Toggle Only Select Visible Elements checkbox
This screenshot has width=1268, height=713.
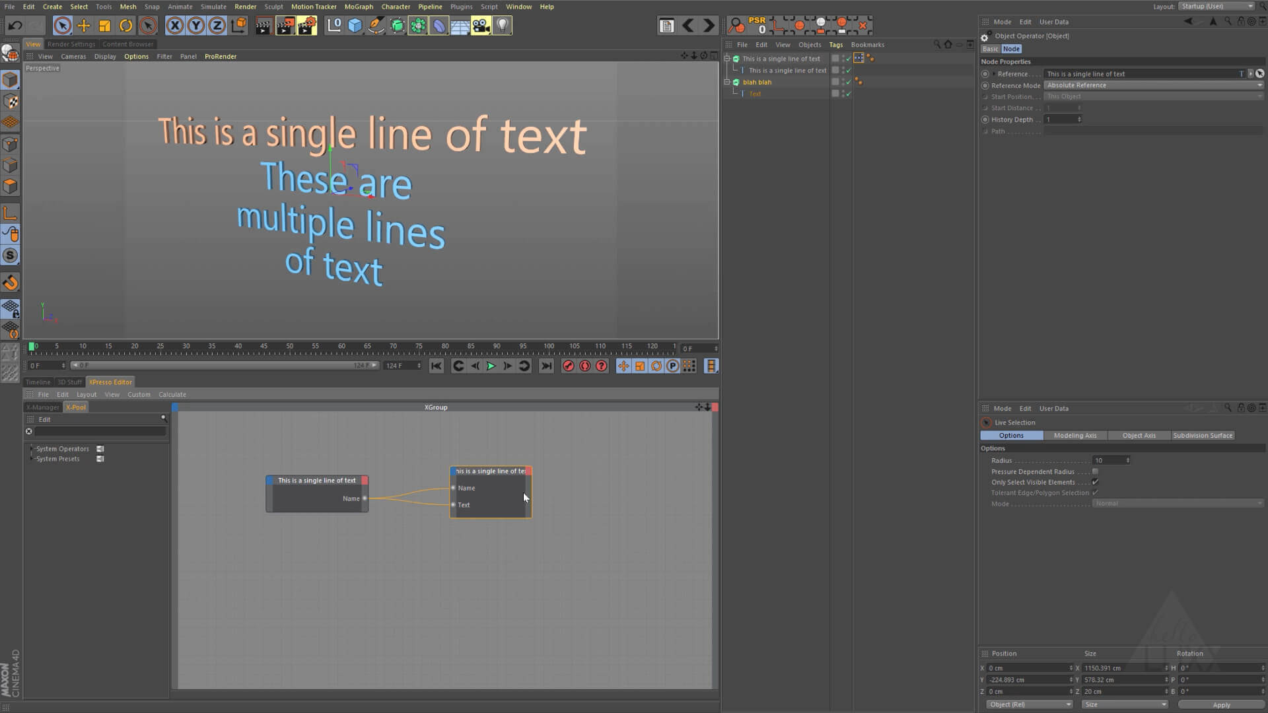click(x=1095, y=483)
